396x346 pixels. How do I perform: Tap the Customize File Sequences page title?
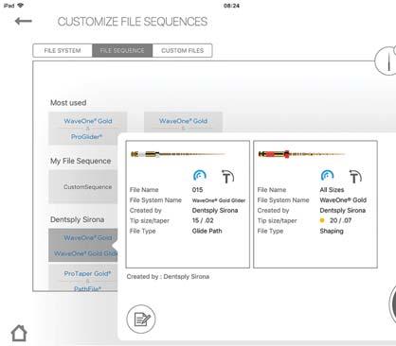[133, 22]
